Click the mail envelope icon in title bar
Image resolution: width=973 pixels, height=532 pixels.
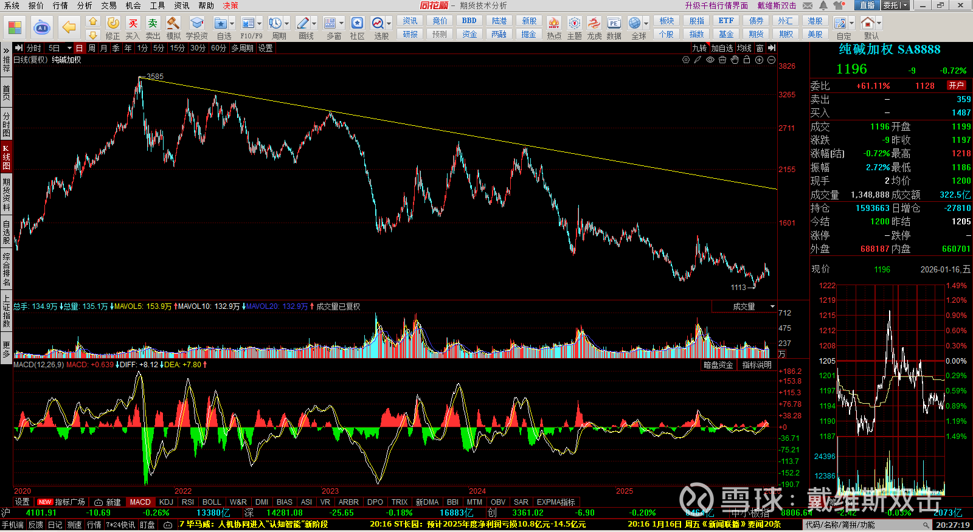pyautogui.click(x=808, y=5)
